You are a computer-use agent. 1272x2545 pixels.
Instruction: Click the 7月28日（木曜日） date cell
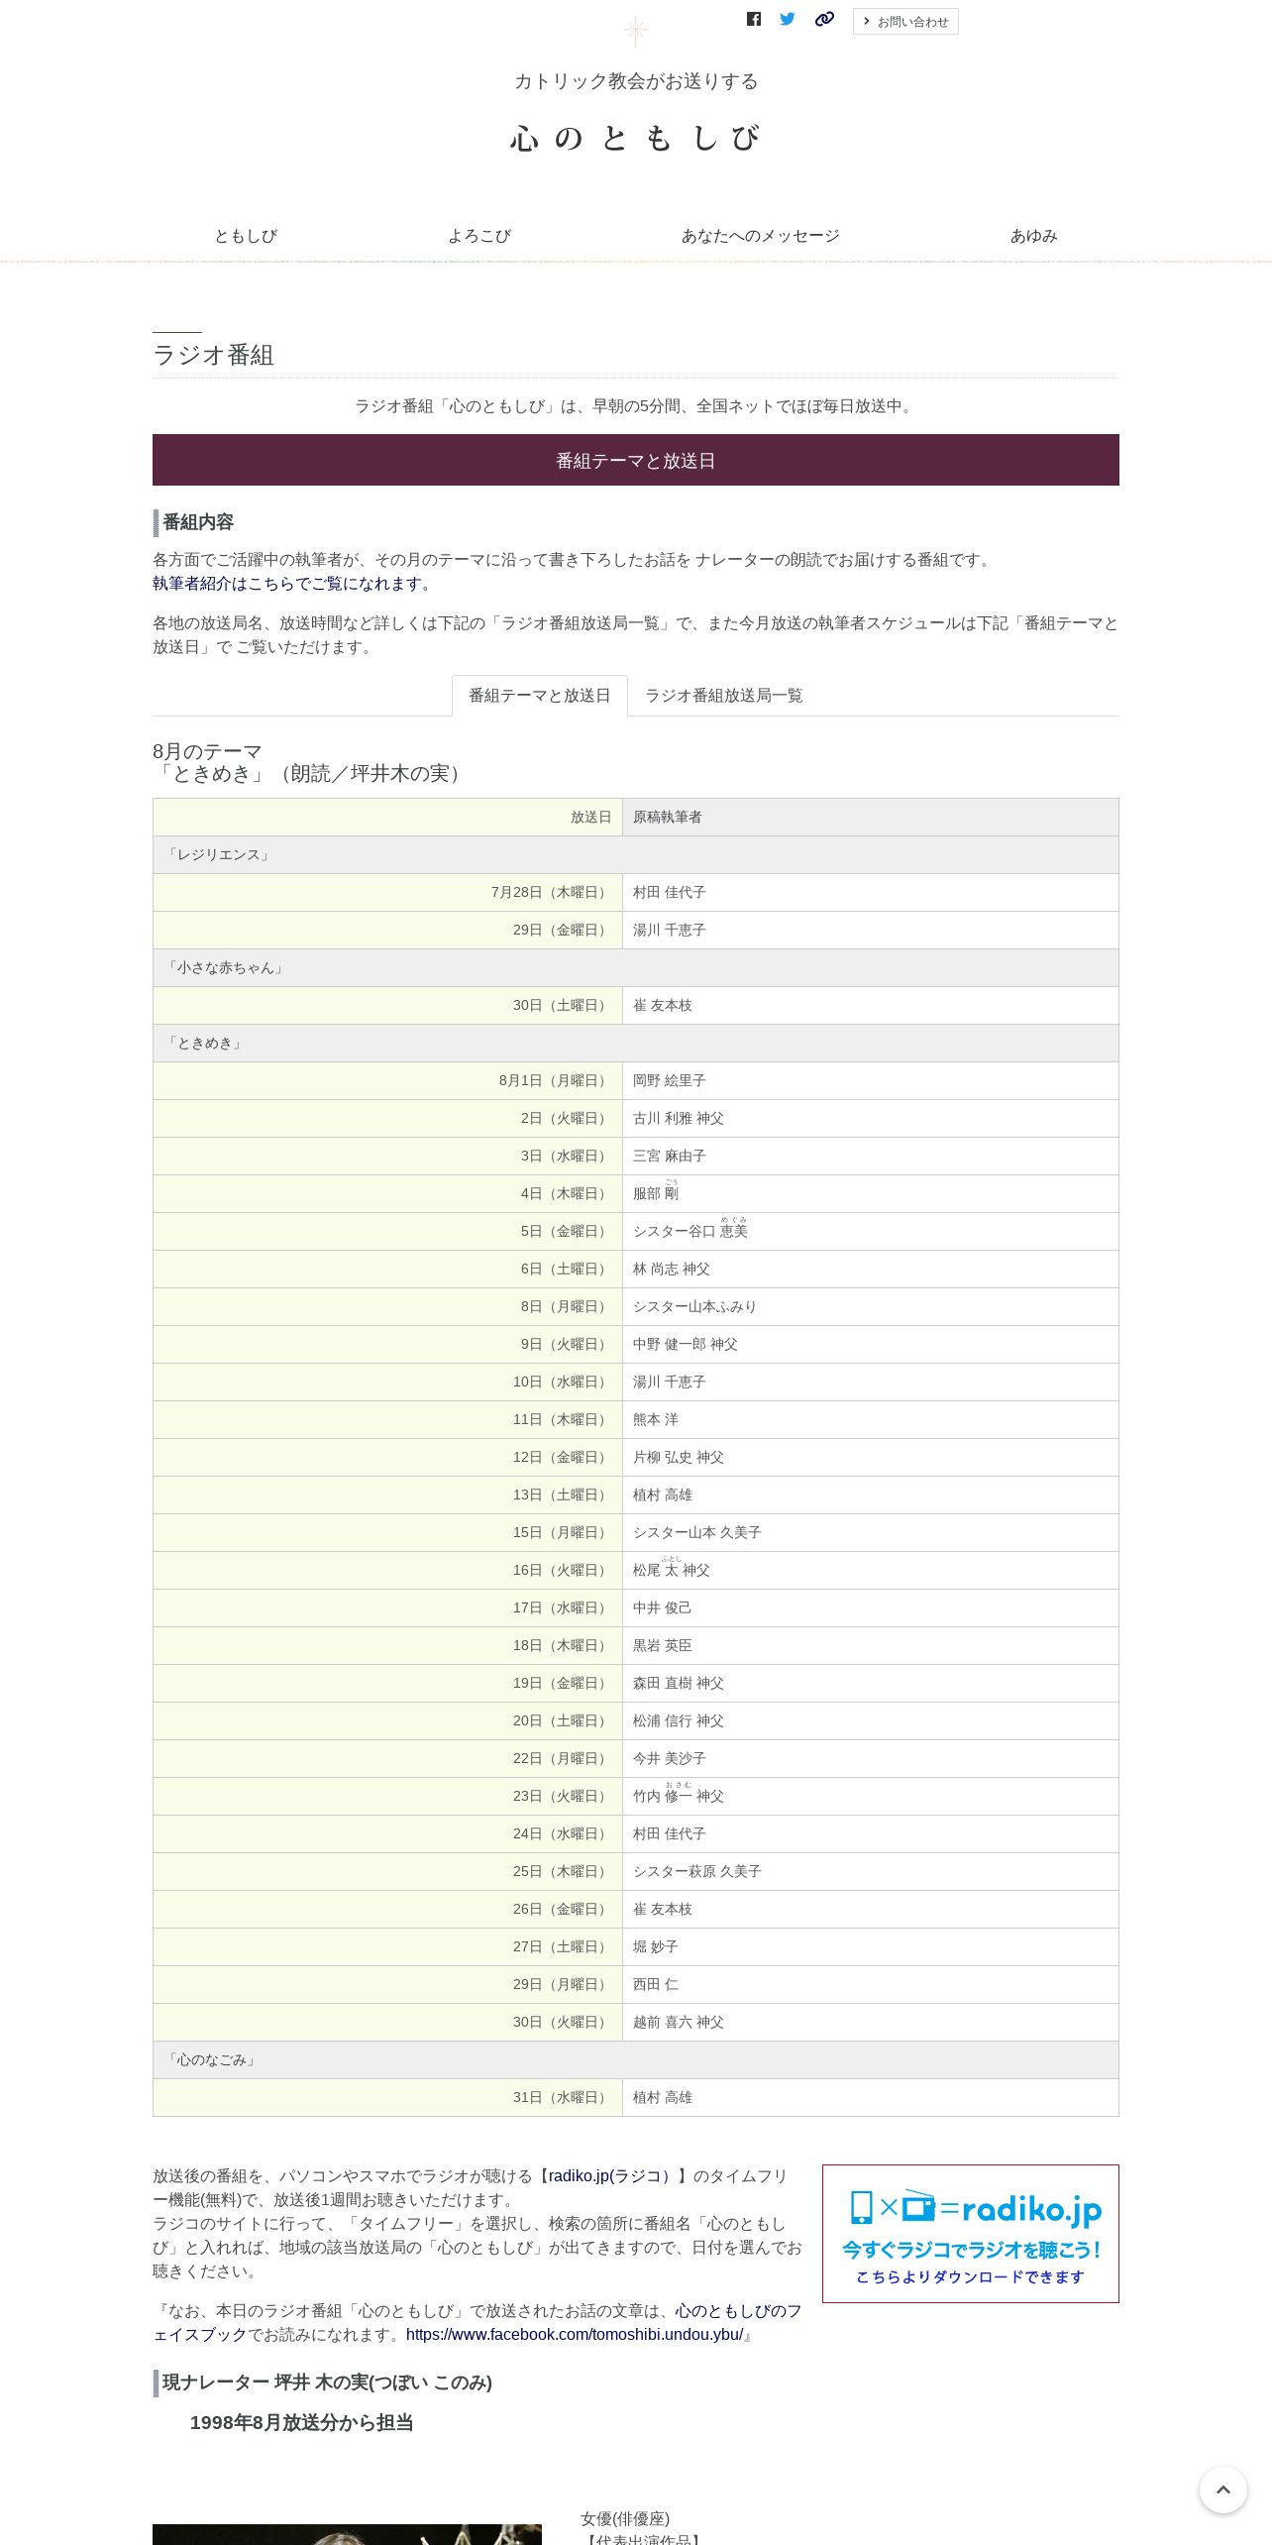pyautogui.click(x=388, y=893)
